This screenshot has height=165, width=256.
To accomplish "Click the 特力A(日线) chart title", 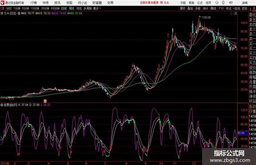I will (x=8, y=13).
